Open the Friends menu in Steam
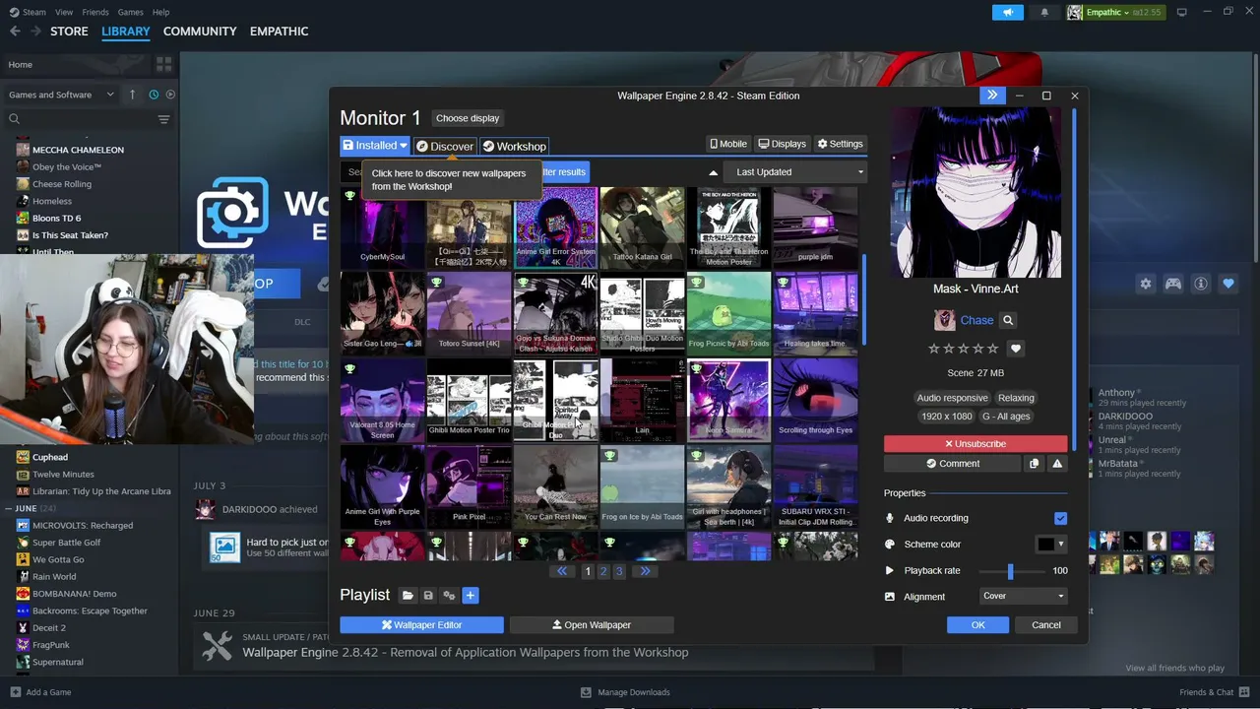1260x709 pixels. [x=95, y=12]
